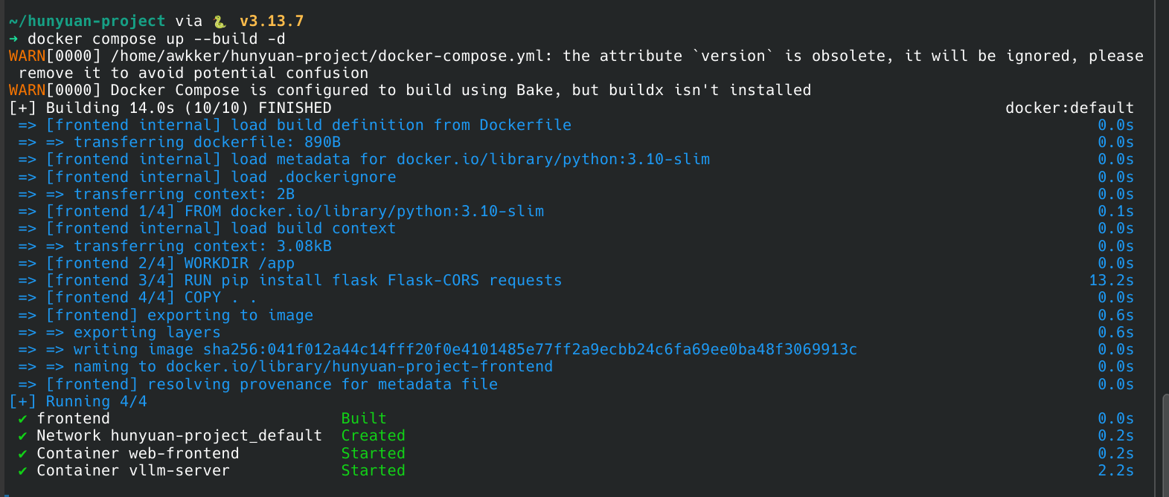Click the [+] marker before Running 4/4

22,402
